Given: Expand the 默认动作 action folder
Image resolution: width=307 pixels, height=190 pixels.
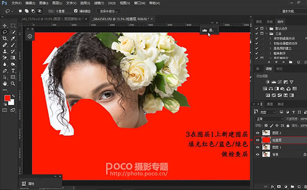Looking at the screenshot, I should (267, 28).
